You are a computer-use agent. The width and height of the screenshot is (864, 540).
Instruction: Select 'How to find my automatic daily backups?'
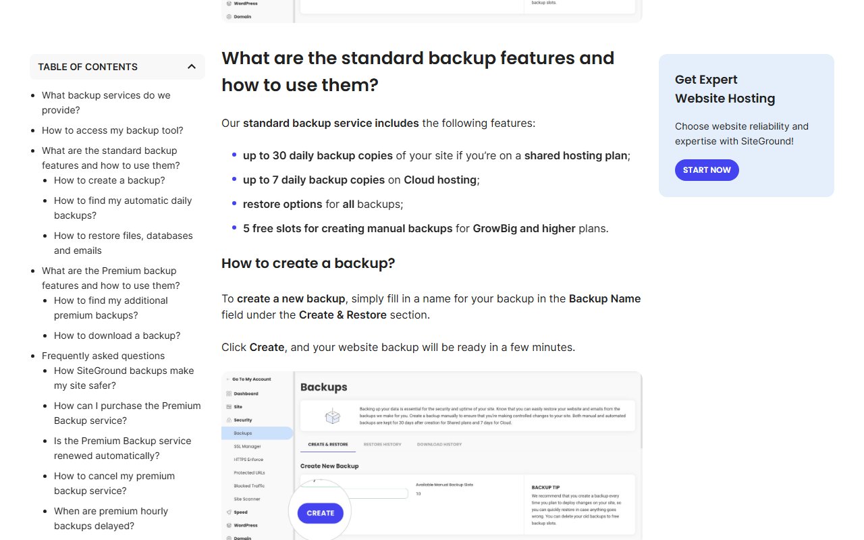pyautogui.click(x=123, y=208)
